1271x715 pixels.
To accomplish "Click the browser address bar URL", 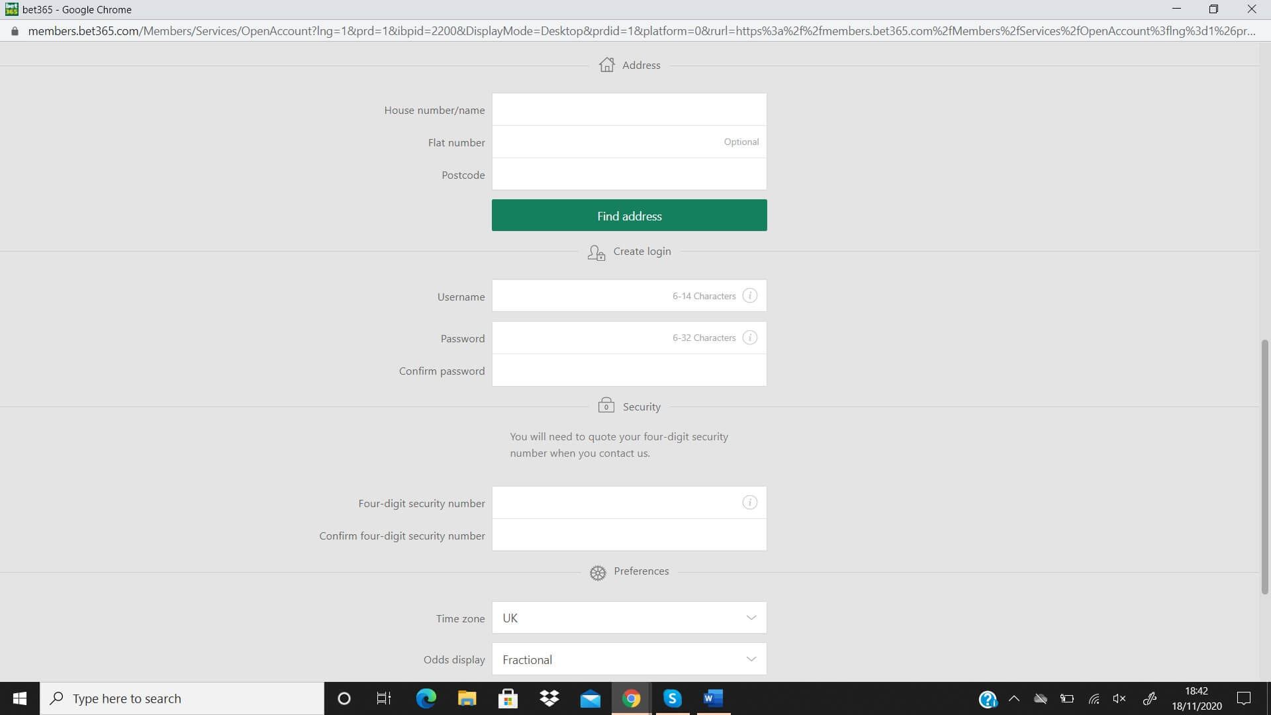I will [641, 31].
